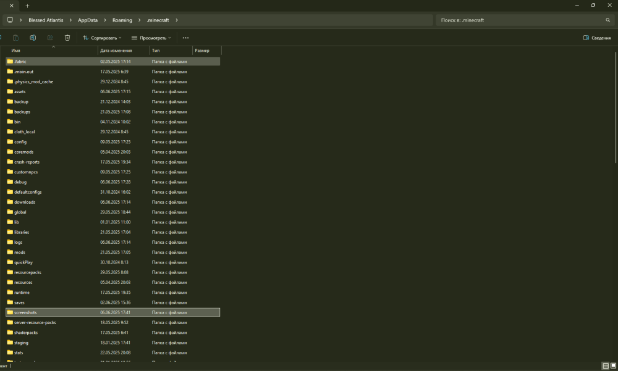Sort by Дата изменения column

pos(124,51)
